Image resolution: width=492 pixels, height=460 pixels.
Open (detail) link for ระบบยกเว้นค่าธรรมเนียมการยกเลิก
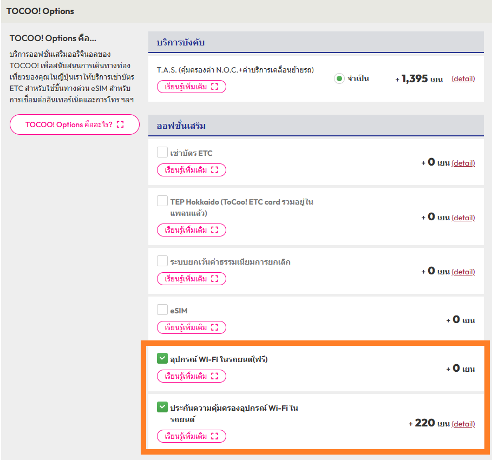point(463,272)
